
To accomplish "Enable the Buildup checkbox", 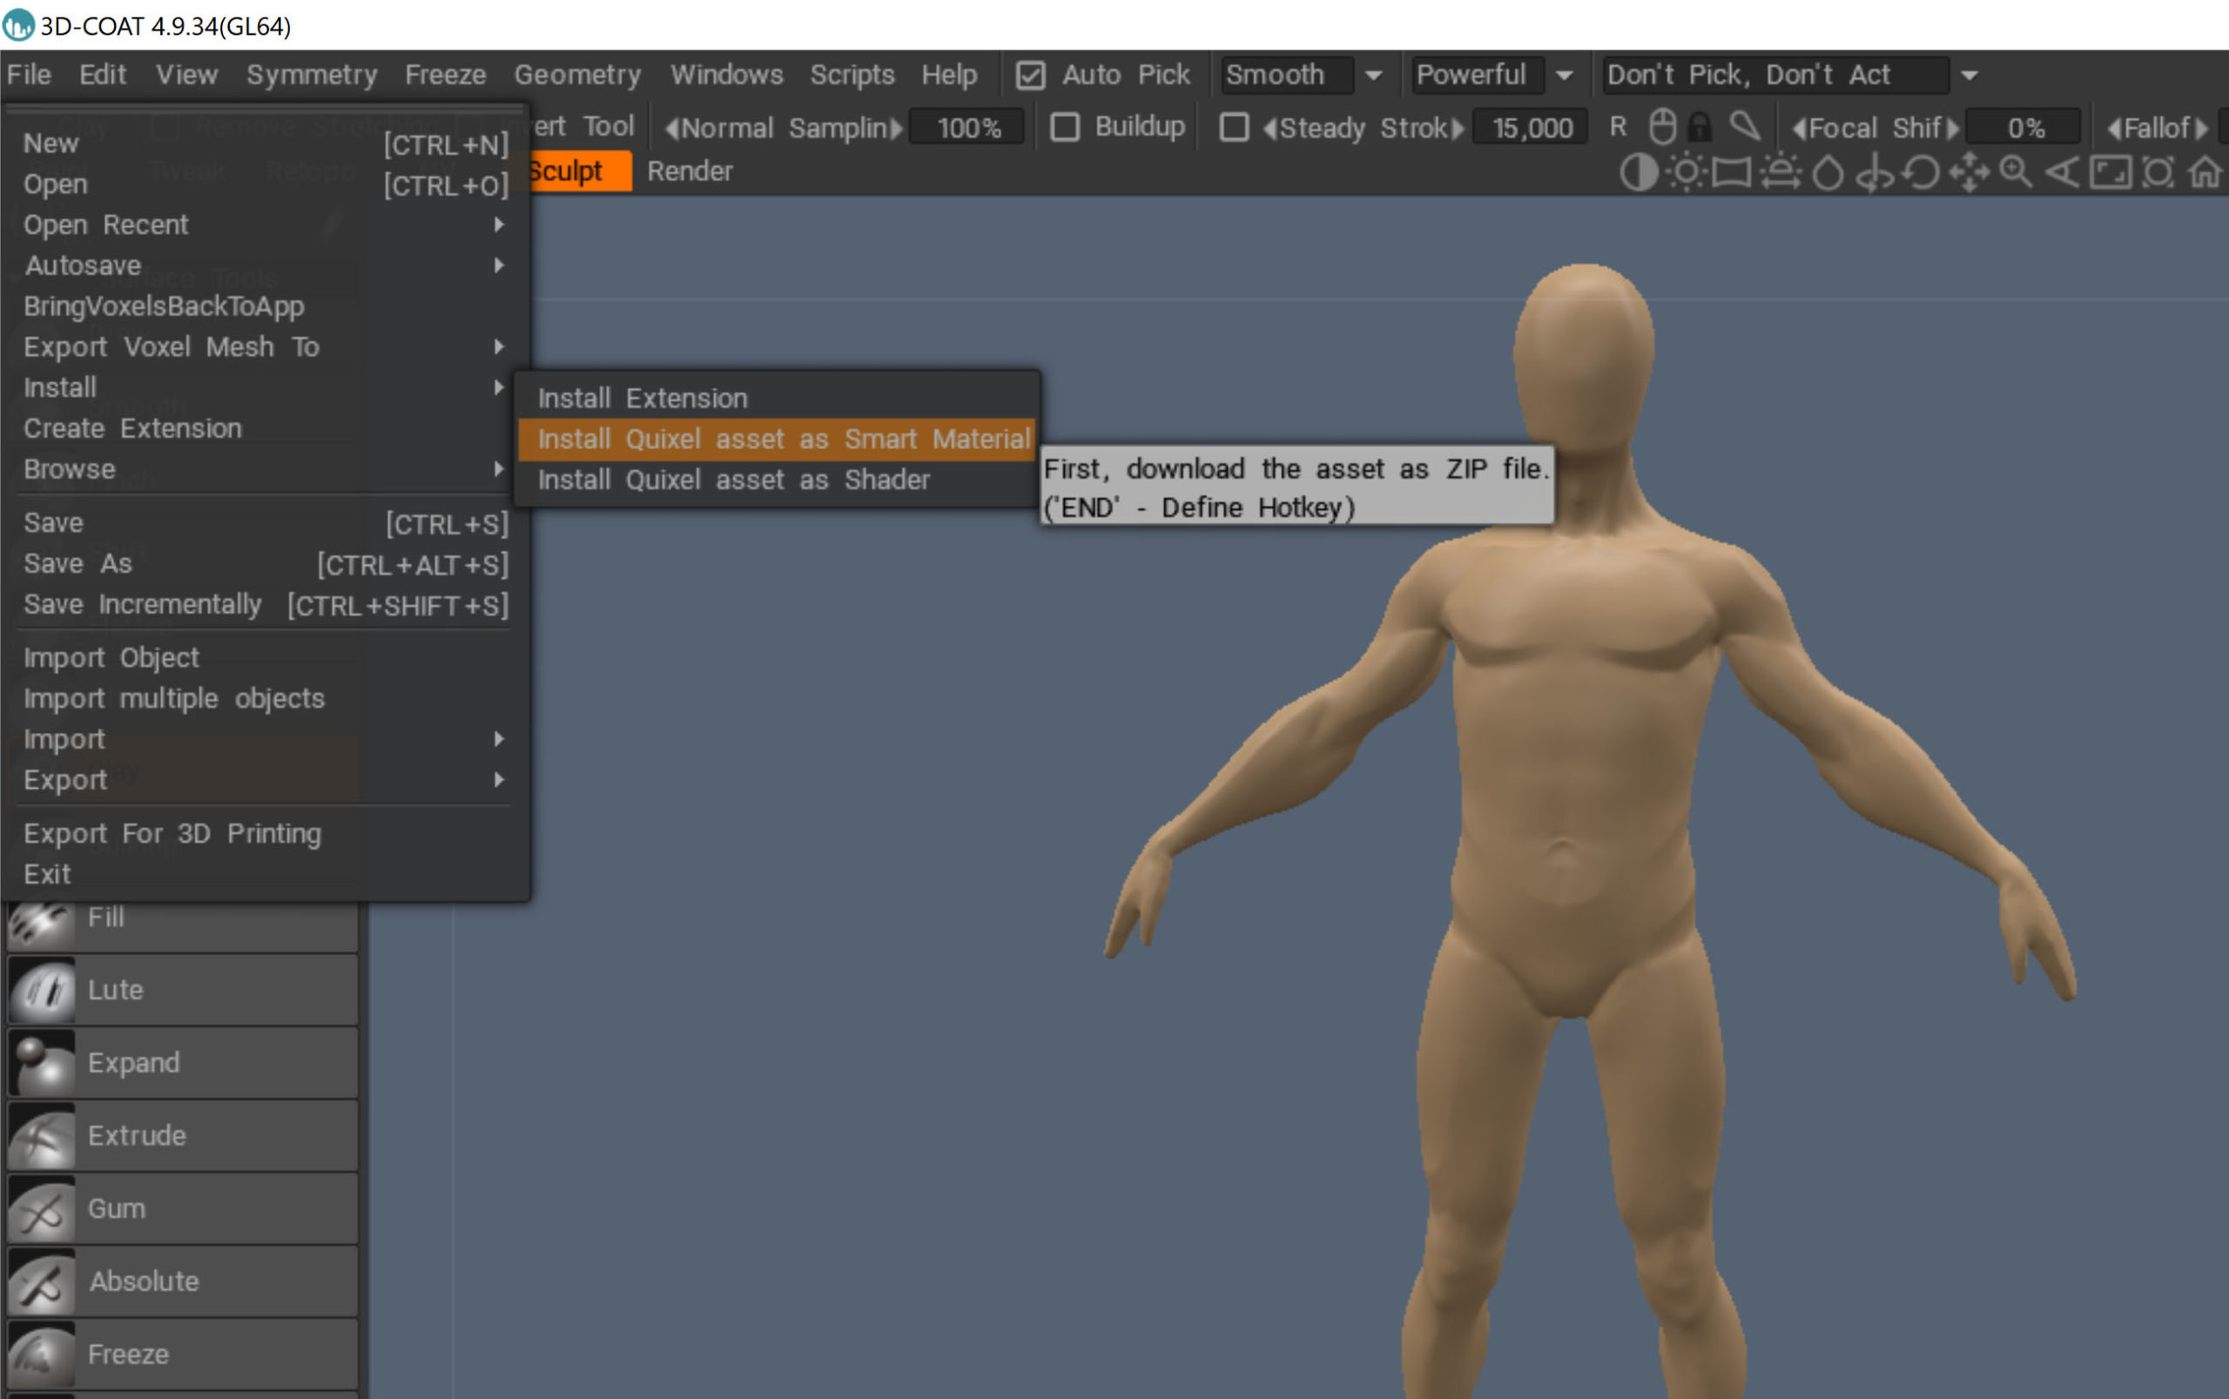I will click(x=1065, y=127).
